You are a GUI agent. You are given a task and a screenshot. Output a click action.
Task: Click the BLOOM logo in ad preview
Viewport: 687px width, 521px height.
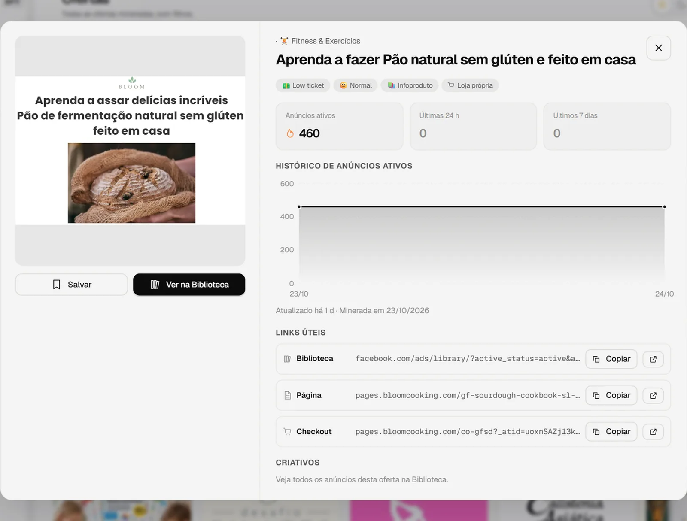(x=132, y=83)
